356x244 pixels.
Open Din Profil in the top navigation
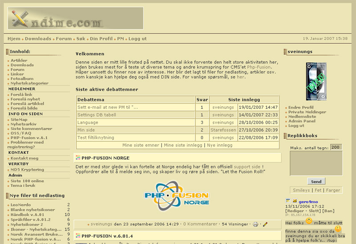tap(101, 39)
